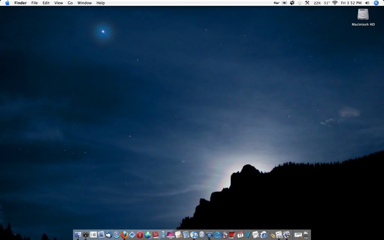Click the blue V-shaped Dock icon
384x240 pixels.
click(x=248, y=235)
